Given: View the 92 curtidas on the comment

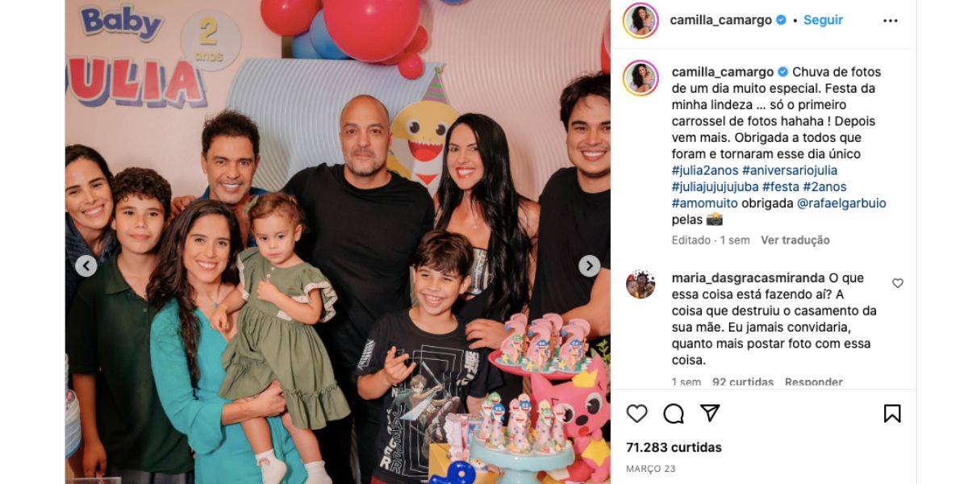Looking at the screenshot, I should (x=743, y=382).
